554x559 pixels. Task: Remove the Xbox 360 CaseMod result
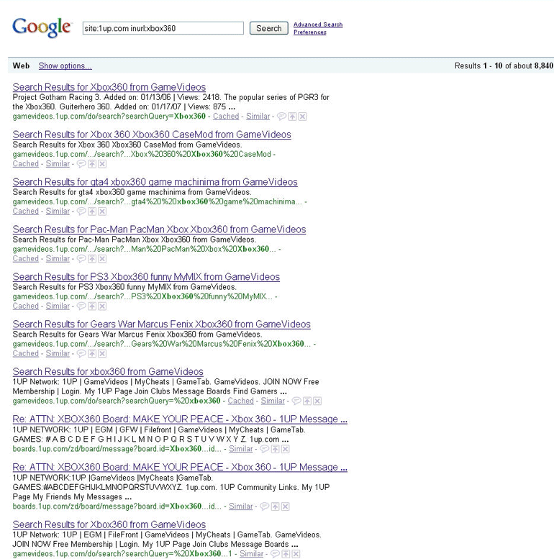click(102, 163)
